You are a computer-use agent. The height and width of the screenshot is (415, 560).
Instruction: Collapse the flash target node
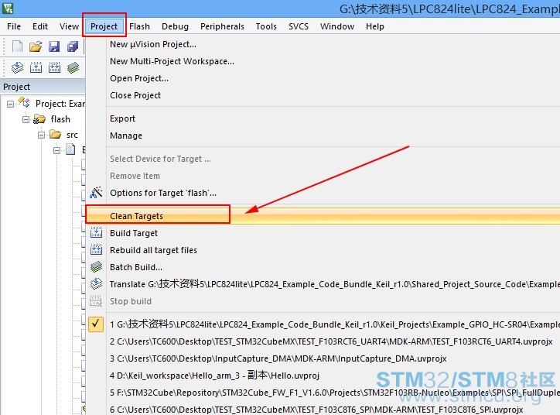click(26, 119)
